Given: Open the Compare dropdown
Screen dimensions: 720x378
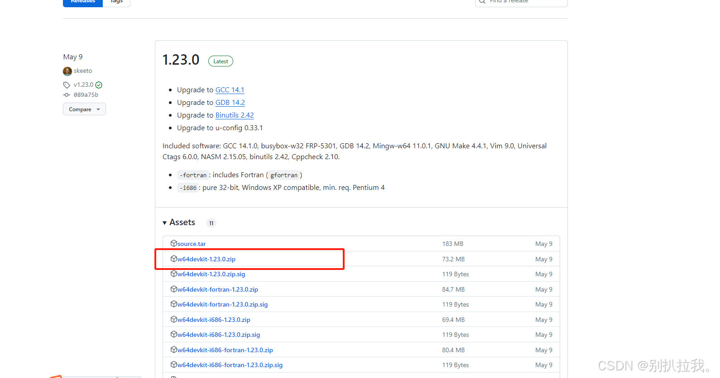Looking at the screenshot, I should tap(84, 109).
